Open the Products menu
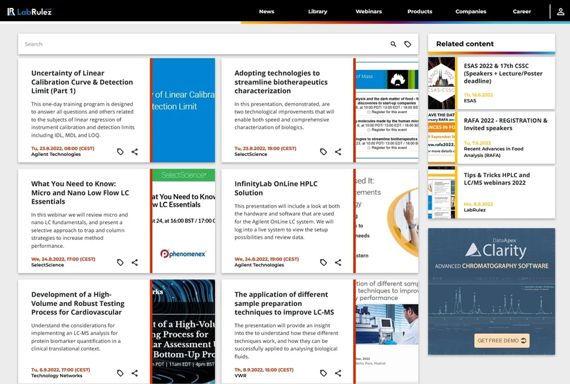Viewport: 570px width, 384px height. [x=420, y=12]
